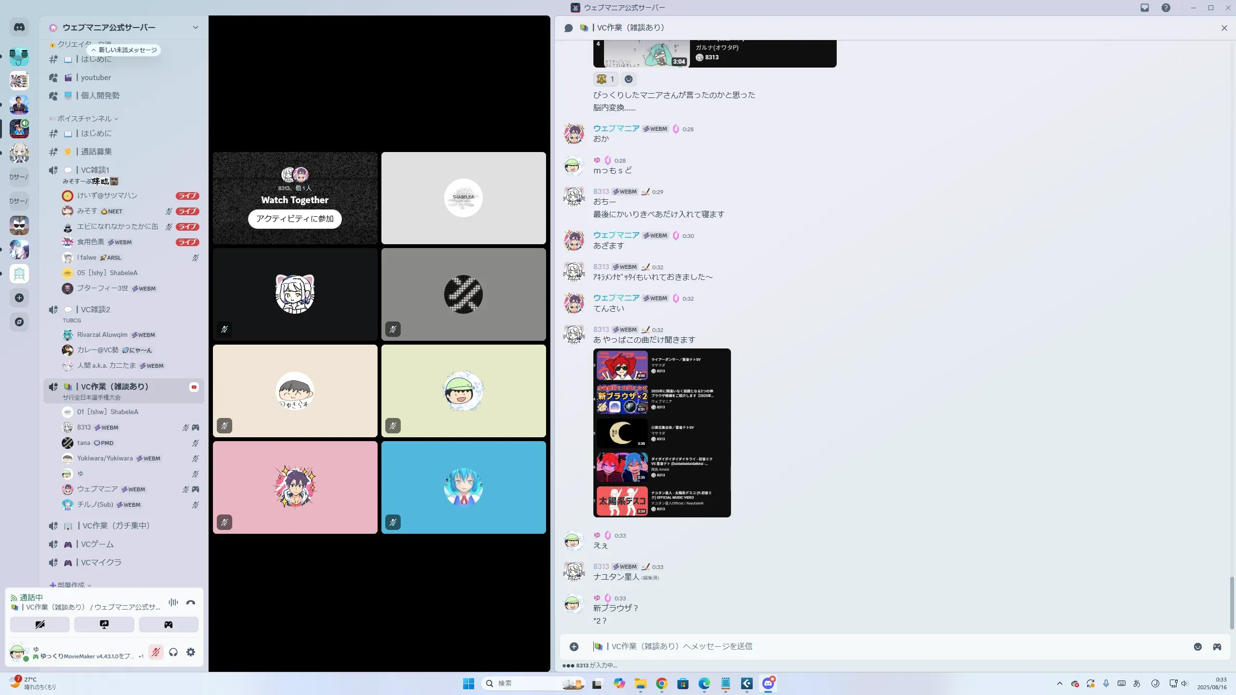Click the disconnect call hang-up icon
The width and height of the screenshot is (1236, 695).
click(191, 602)
